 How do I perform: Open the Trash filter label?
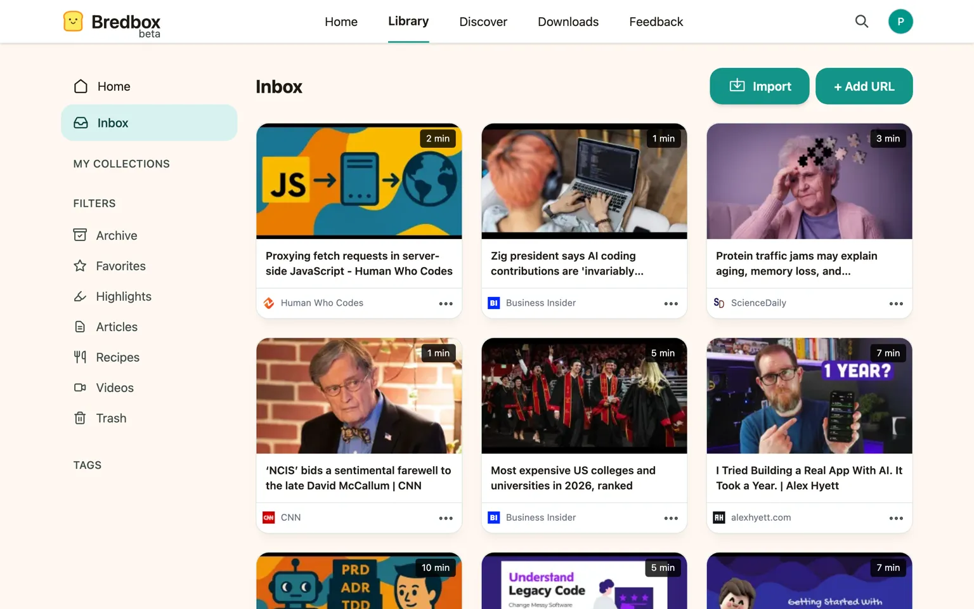(112, 418)
